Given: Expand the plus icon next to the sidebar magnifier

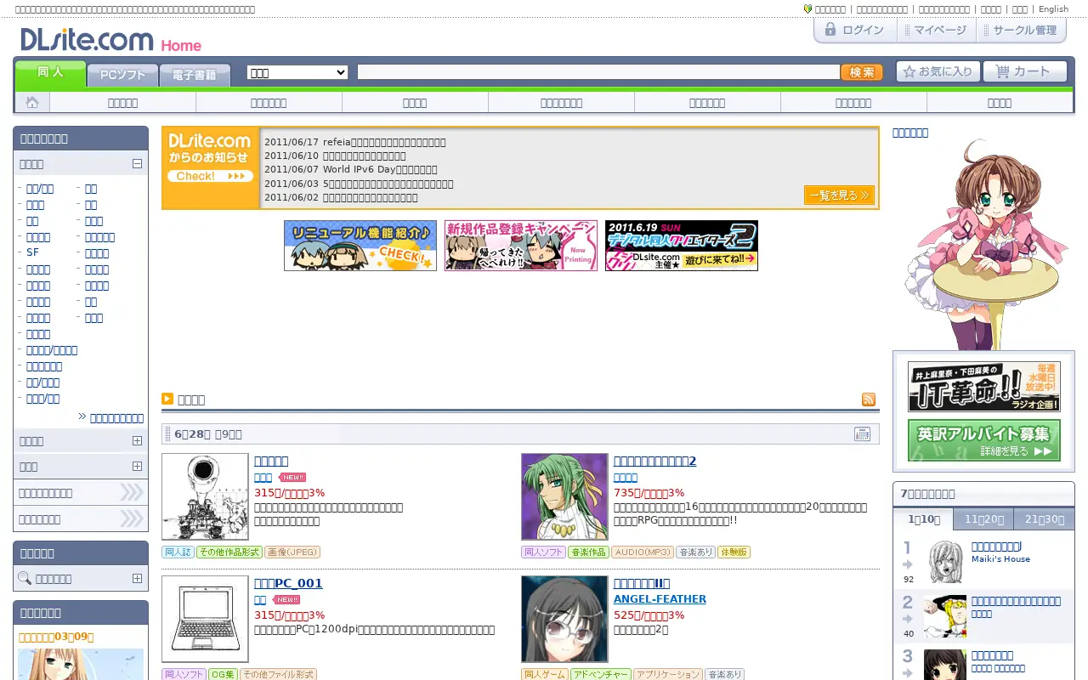Looking at the screenshot, I should pyautogui.click(x=137, y=578).
